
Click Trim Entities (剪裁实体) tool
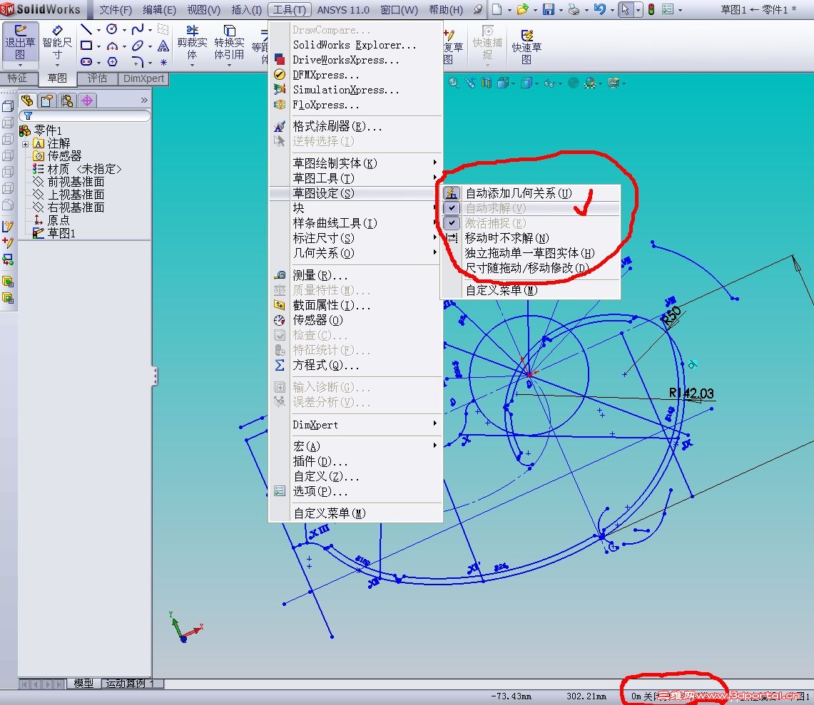192,42
